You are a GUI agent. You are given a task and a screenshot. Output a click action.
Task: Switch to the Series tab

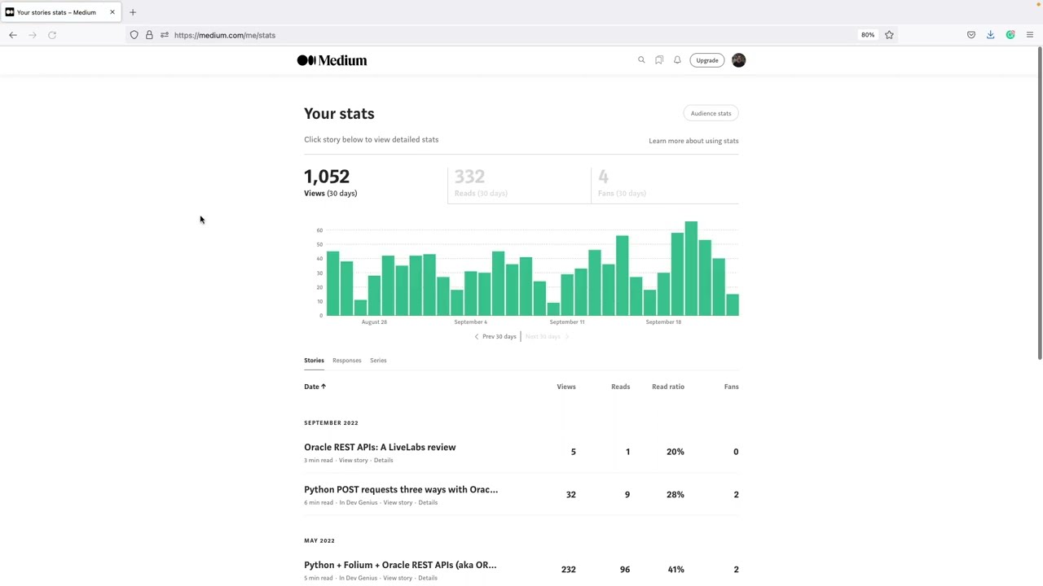pos(378,361)
